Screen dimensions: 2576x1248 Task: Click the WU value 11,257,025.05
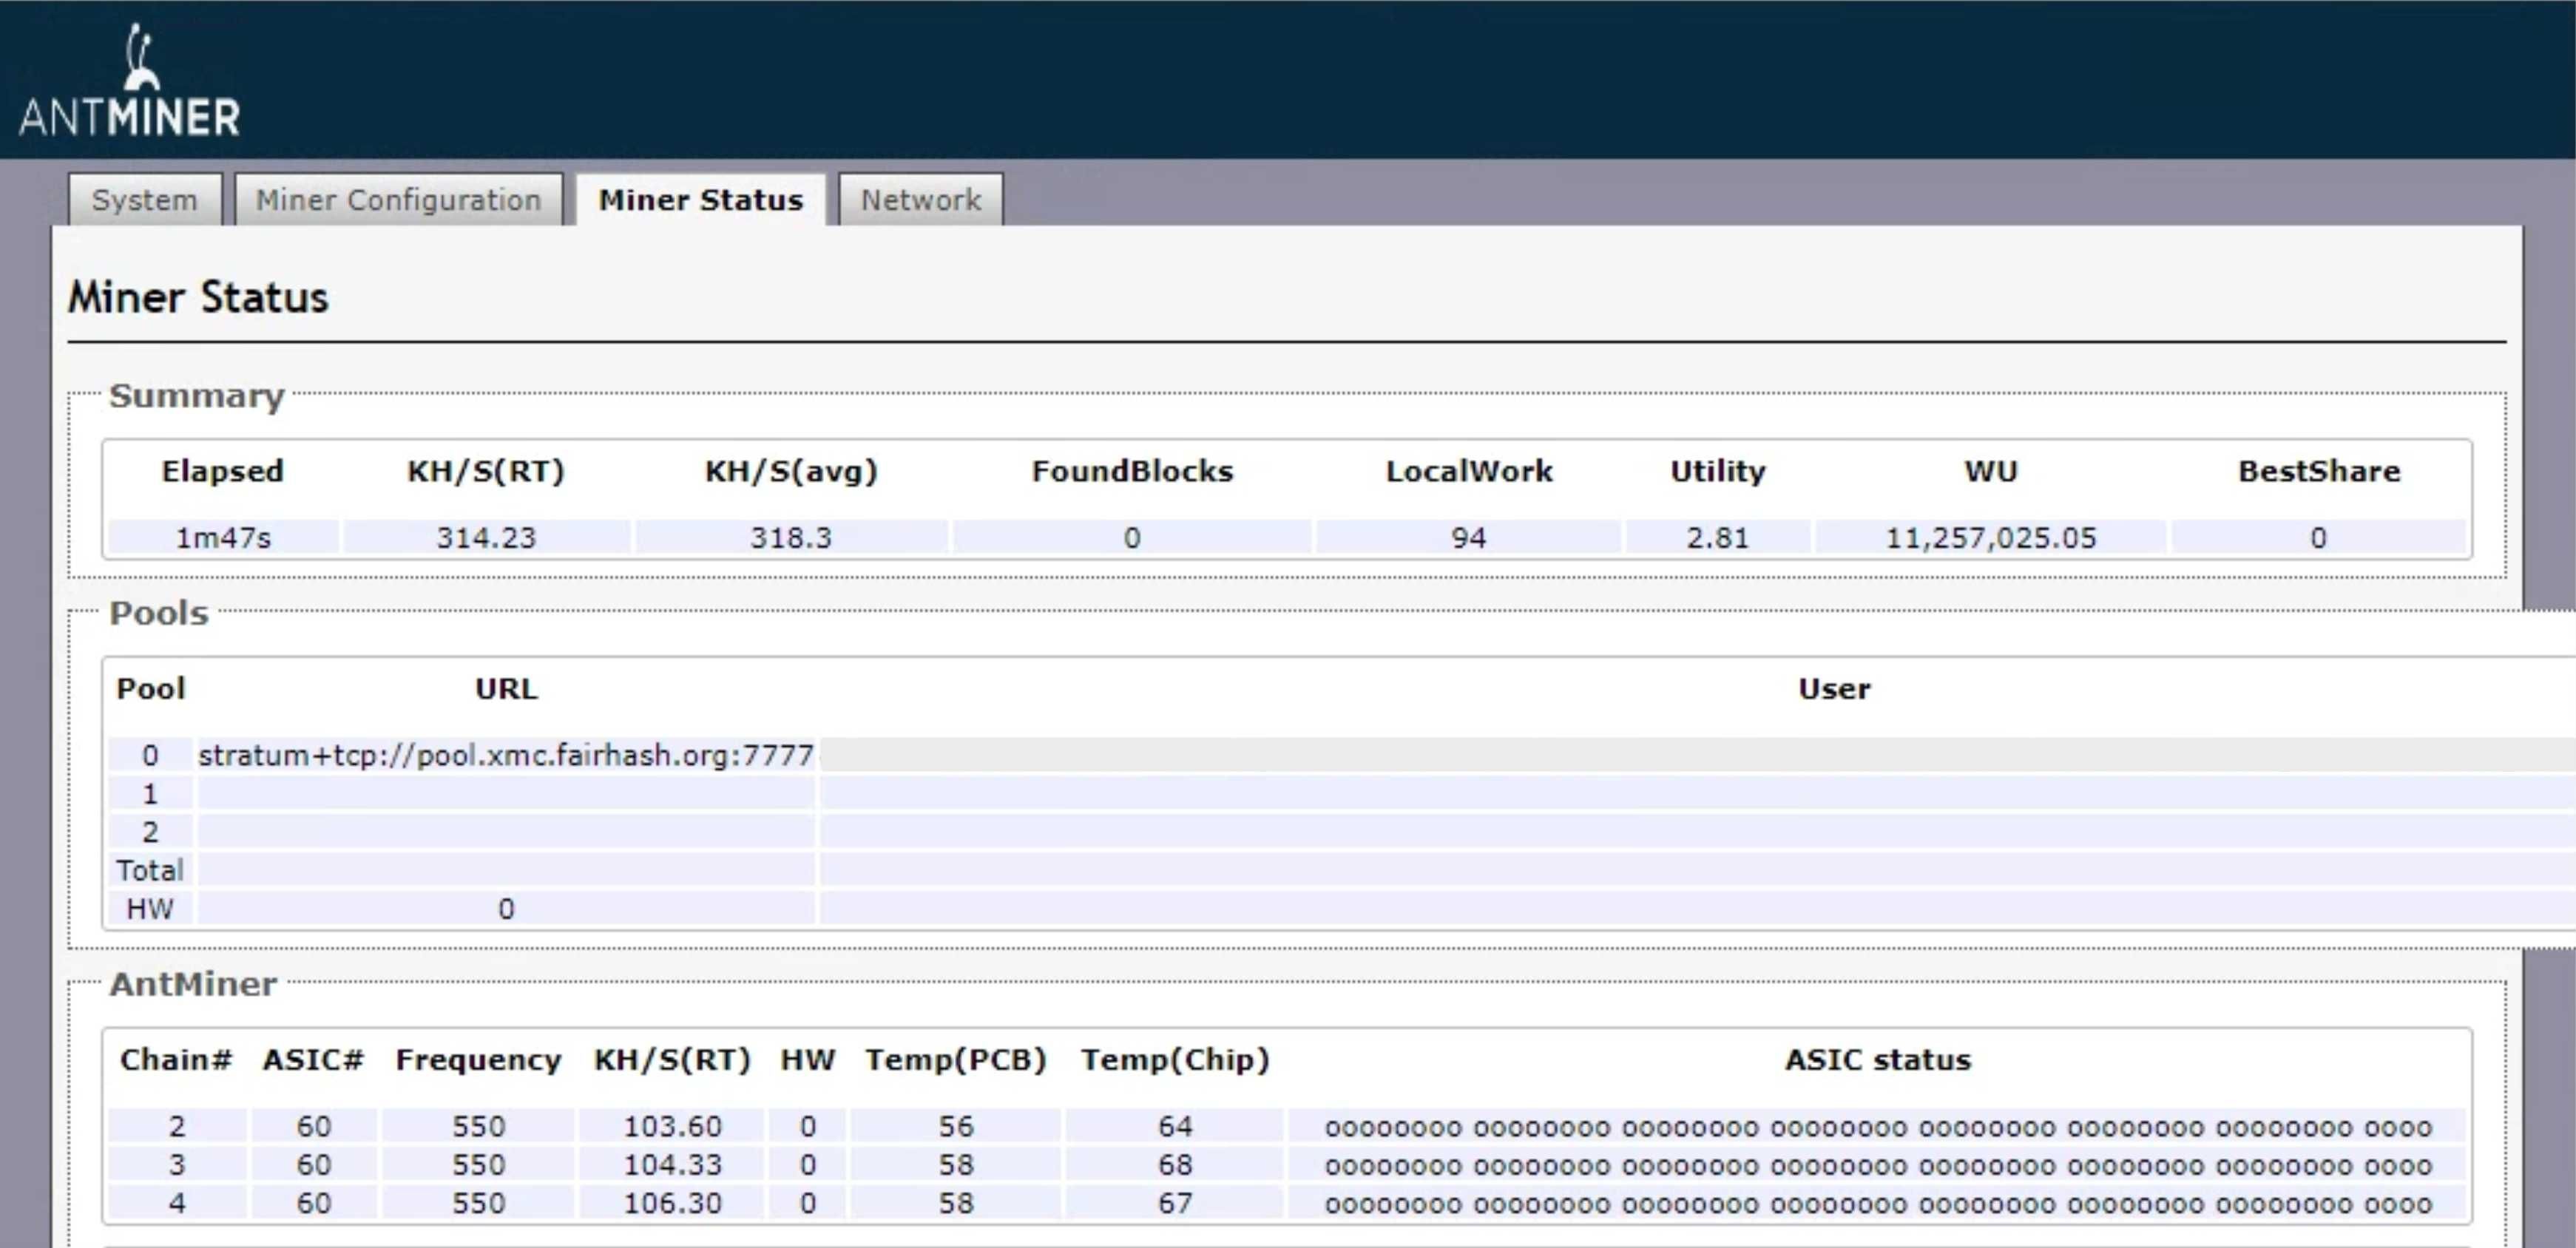pyautogui.click(x=1991, y=538)
